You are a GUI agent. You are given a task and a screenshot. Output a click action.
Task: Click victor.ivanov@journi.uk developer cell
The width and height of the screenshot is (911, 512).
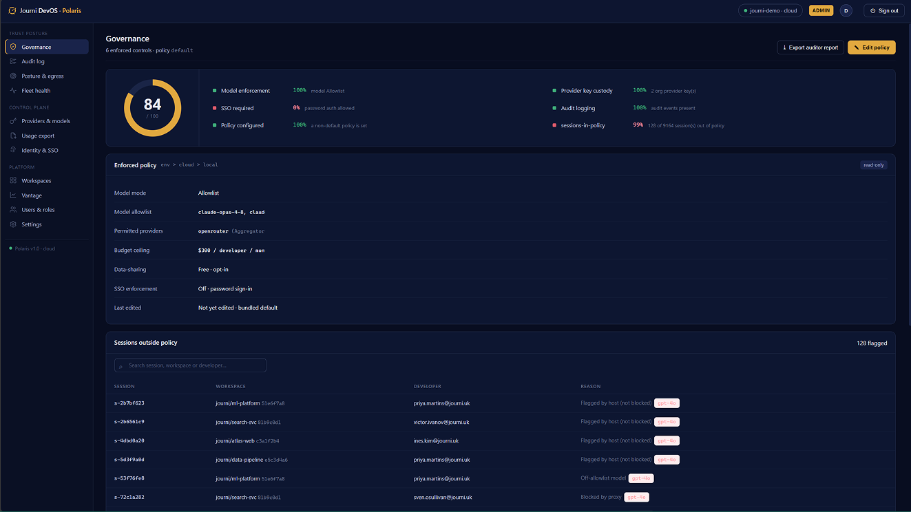click(x=441, y=422)
